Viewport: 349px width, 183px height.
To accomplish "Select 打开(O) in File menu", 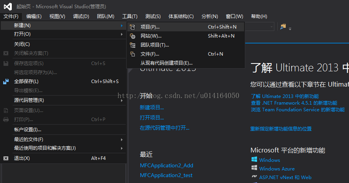I will click(63, 34).
